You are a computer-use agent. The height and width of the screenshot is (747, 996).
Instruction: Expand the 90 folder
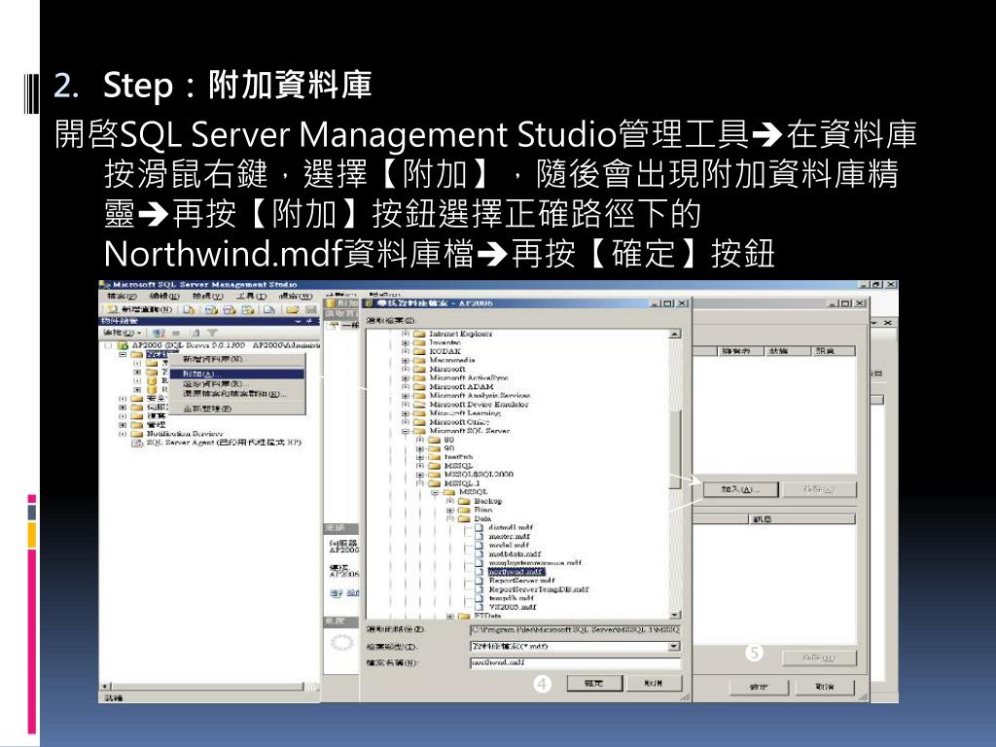[420, 447]
